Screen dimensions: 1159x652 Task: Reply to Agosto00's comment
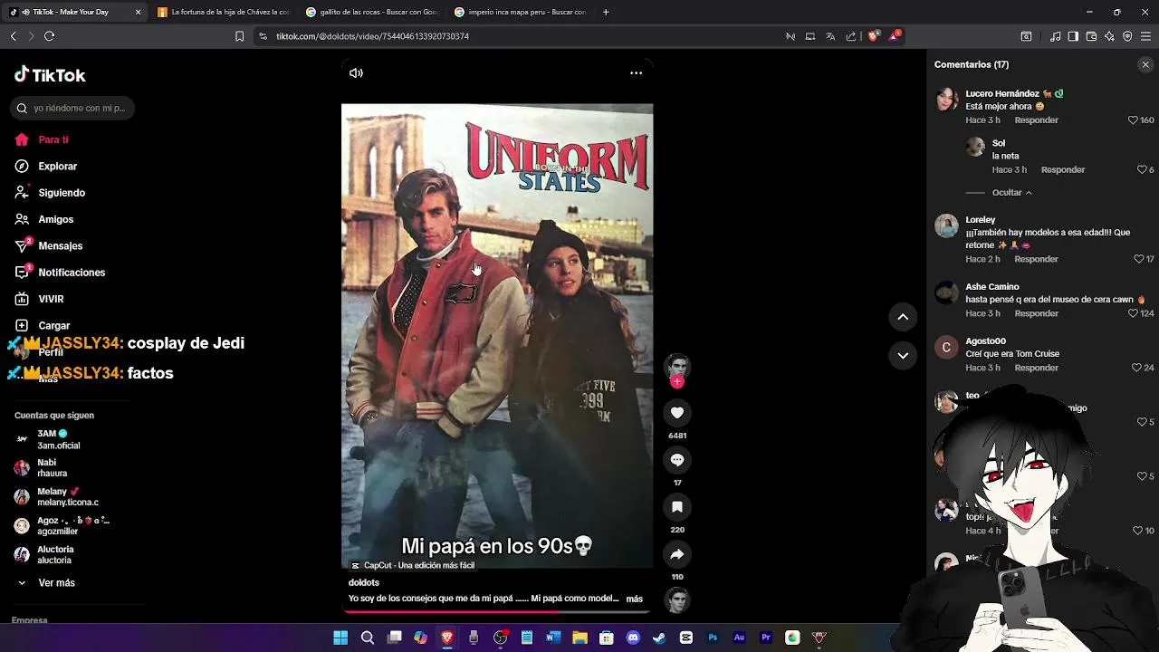click(x=1036, y=368)
